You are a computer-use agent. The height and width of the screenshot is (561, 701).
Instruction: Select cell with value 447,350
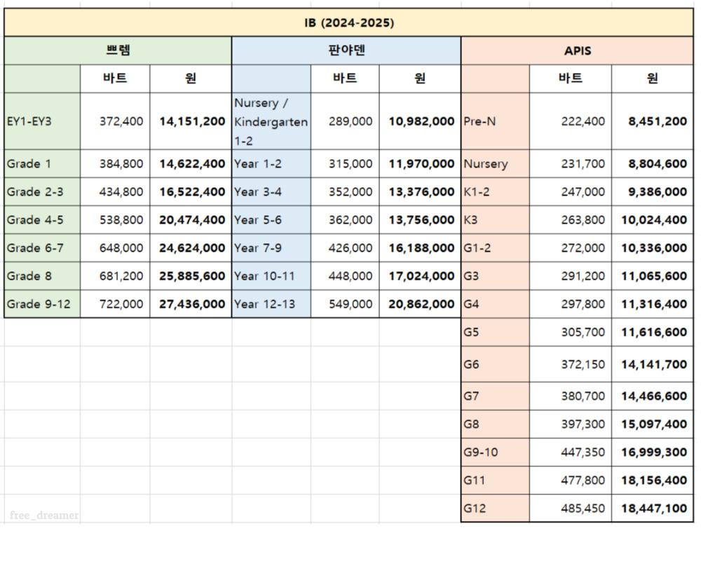point(571,452)
